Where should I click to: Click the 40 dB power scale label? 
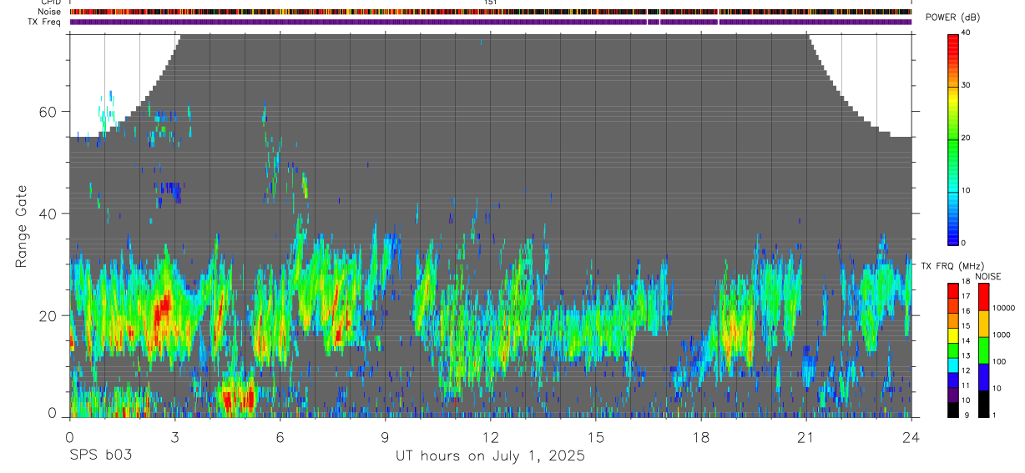click(967, 33)
